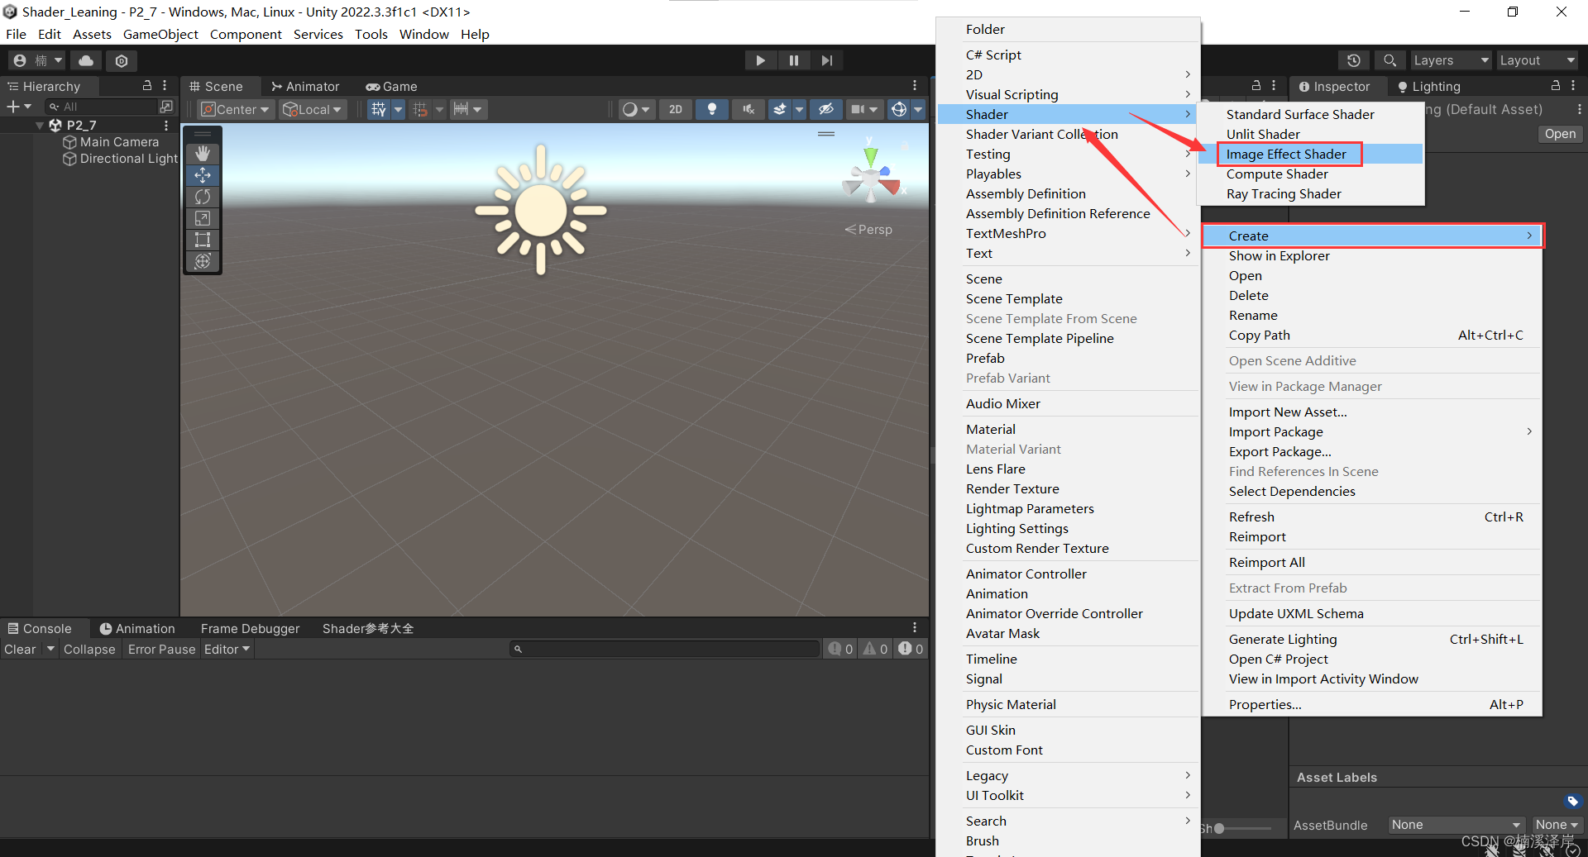
Task: Select the Move tool in scene
Action: point(203,175)
